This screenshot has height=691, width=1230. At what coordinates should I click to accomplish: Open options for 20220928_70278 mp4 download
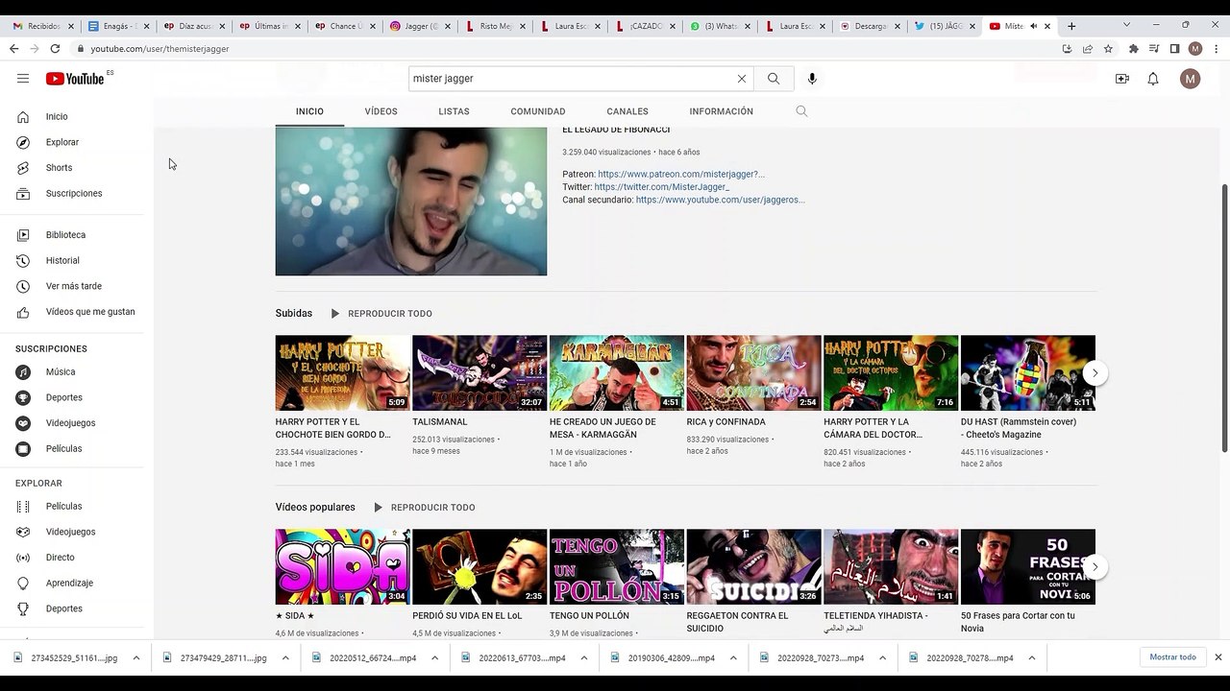pos(1032,658)
